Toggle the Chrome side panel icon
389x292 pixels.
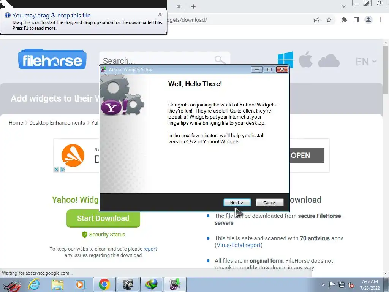click(x=356, y=20)
